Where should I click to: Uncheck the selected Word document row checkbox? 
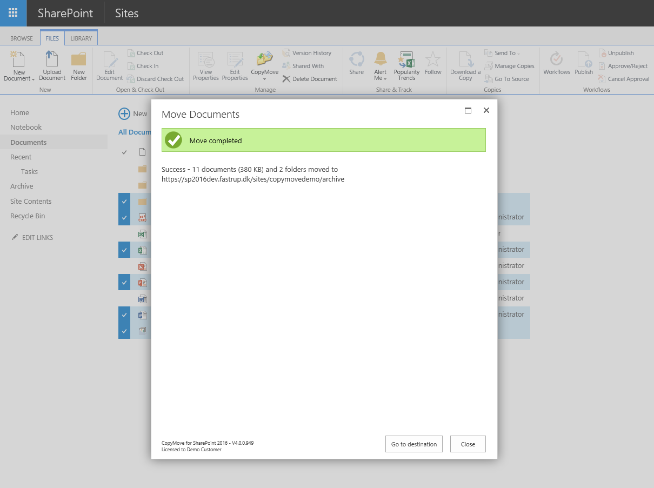(124, 315)
